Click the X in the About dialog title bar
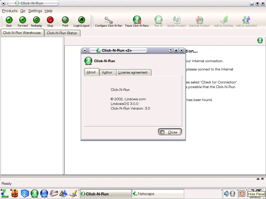Viewport: 266px width, 199px height. [182, 51]
